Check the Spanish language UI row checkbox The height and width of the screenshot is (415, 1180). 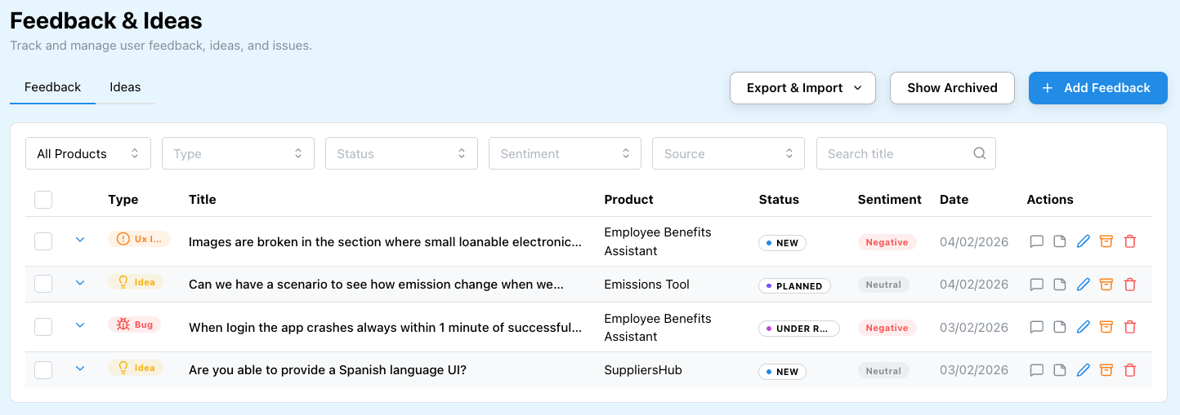43,370
